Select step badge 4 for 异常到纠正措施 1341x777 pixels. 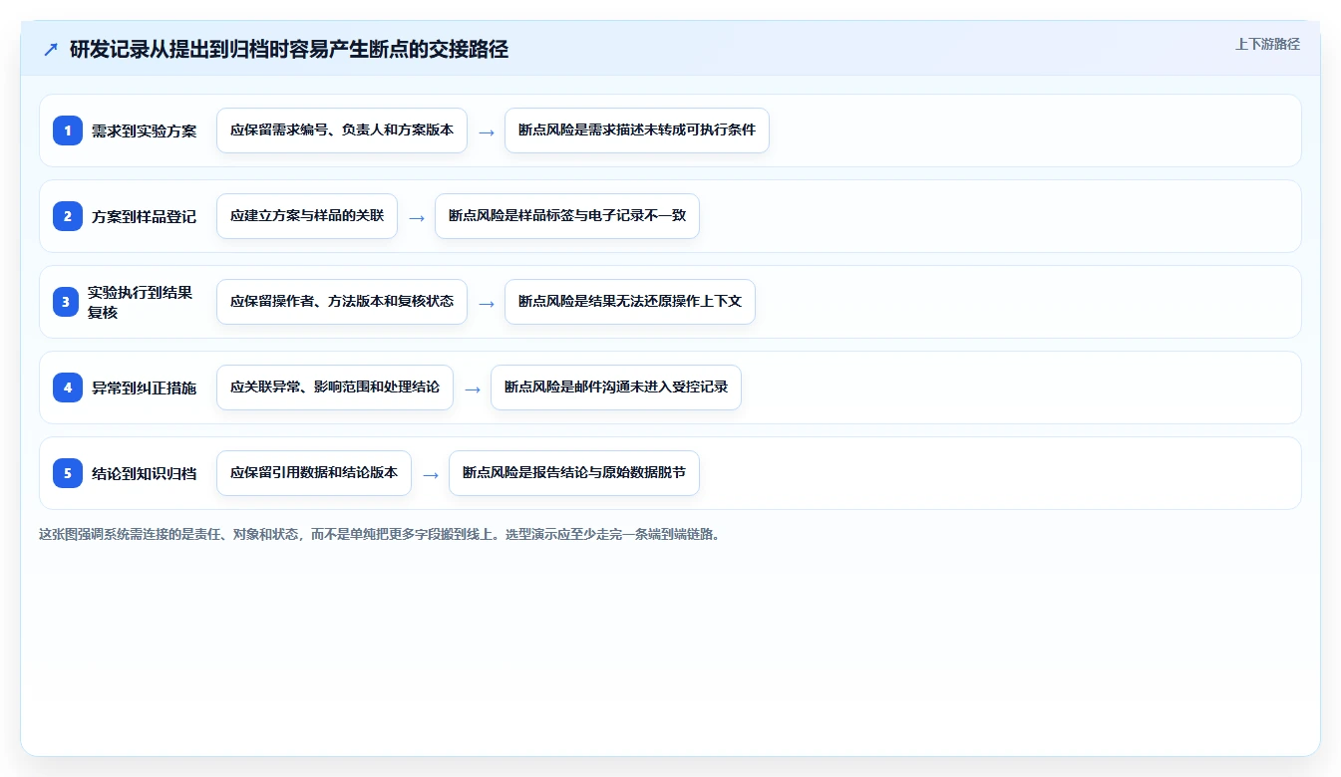[68, 388]
